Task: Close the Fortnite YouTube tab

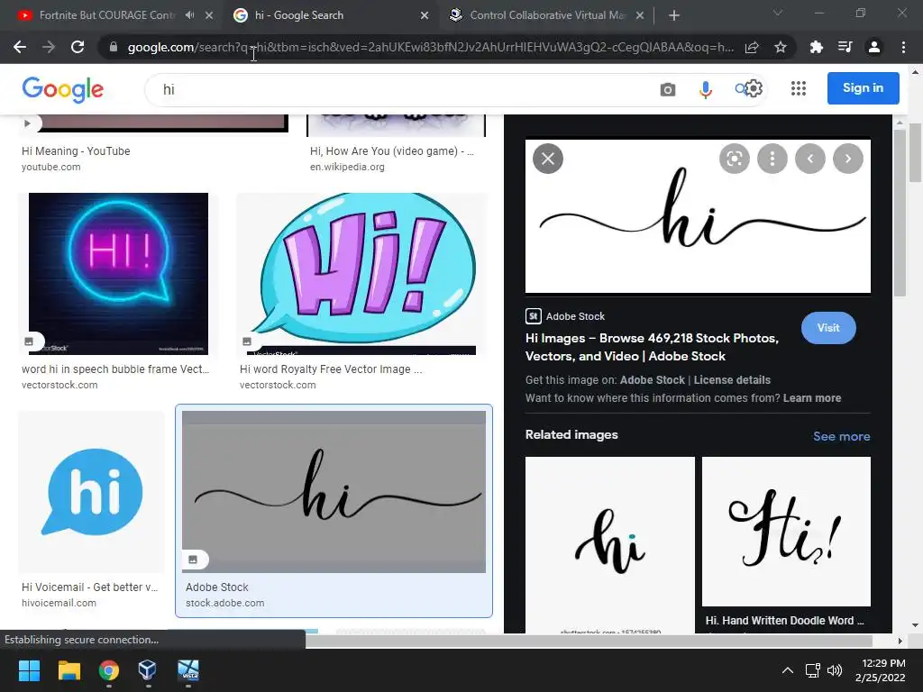Action: click(x=209, y=15)
